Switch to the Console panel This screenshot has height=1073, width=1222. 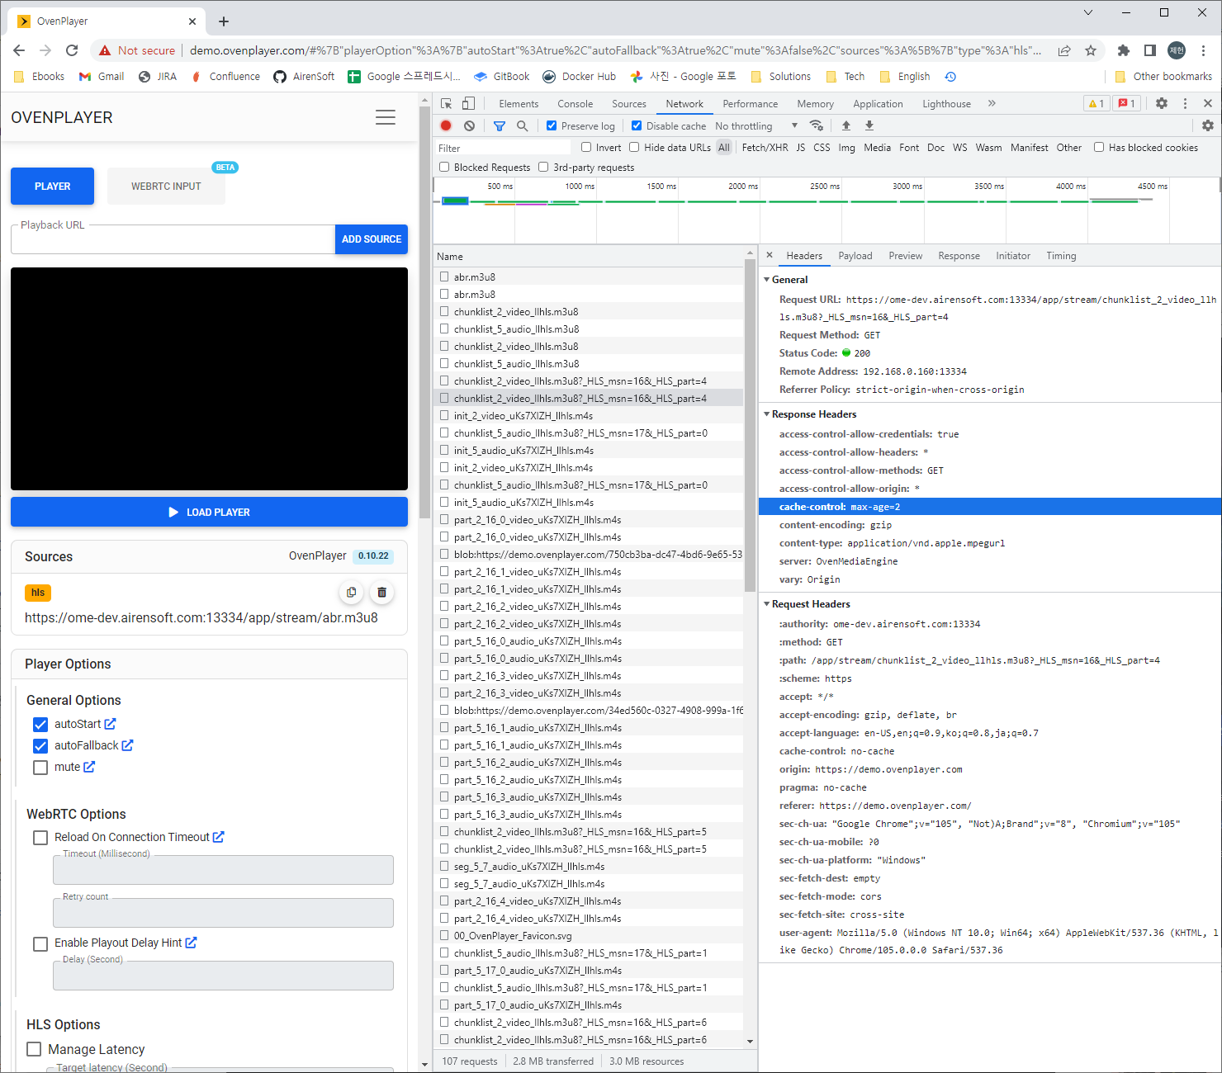pyautogui.click(x=575, y=103)
